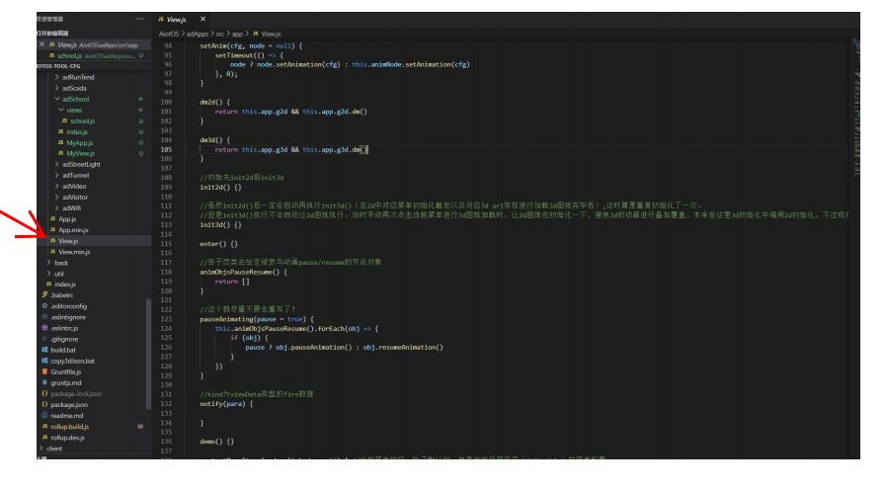Open MyView.js in the file tree

81,153
